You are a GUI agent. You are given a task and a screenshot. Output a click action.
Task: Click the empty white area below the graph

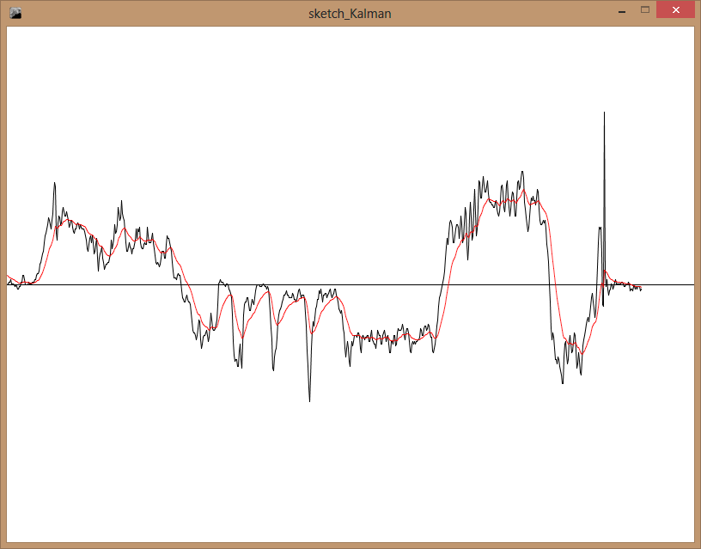tap(344, 481)
